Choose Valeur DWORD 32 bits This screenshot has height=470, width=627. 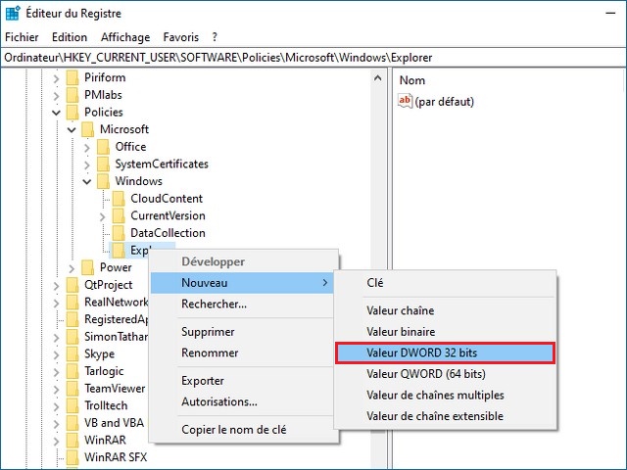(445, 352)
